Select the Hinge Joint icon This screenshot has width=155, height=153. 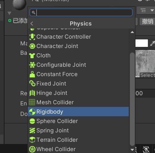(32, 93)
